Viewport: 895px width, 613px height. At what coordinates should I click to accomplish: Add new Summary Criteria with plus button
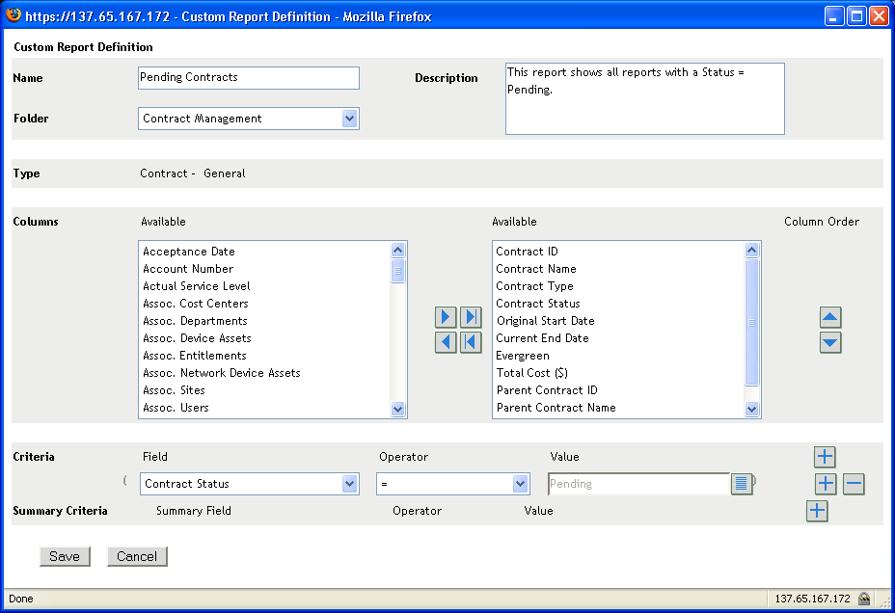[x=817, y=511]
